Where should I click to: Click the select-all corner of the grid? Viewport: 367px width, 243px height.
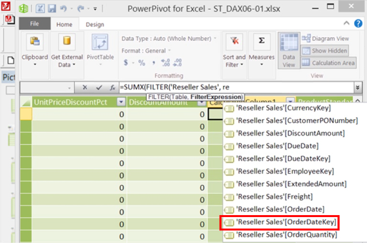pos(26,102)
